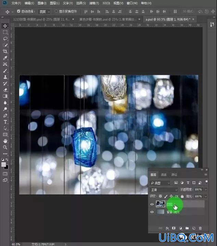The width and height of the screenshot is (217, 246).
Task: Select the Eraser tool
Action: pos(5,90)
